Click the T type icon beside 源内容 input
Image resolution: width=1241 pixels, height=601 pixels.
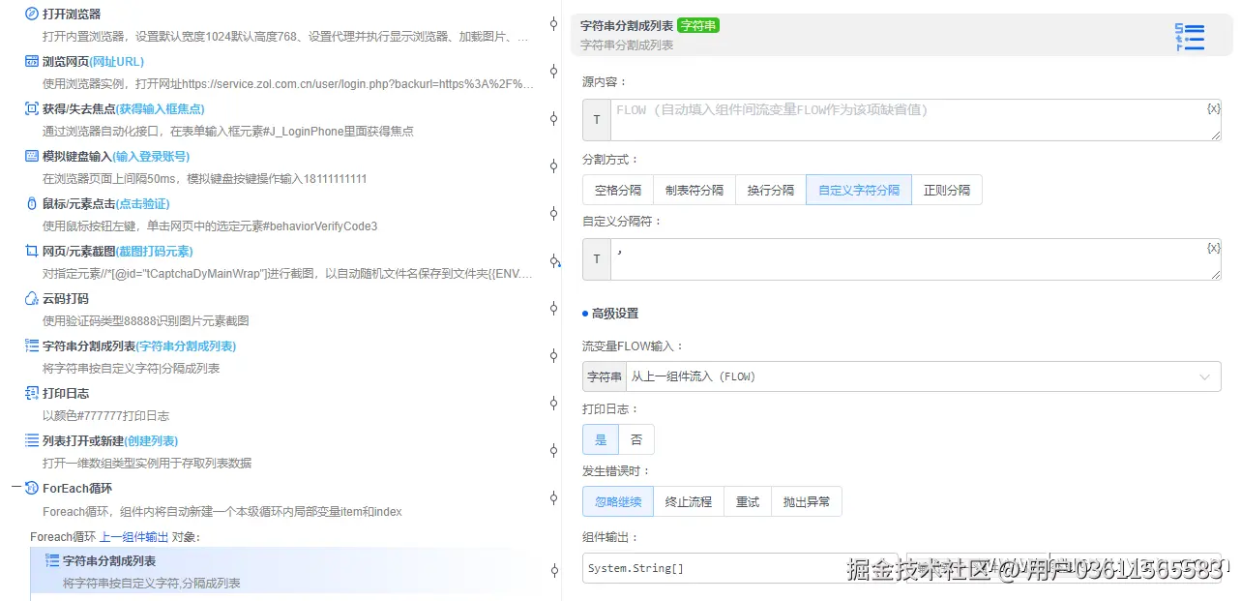tap(596, 120)
